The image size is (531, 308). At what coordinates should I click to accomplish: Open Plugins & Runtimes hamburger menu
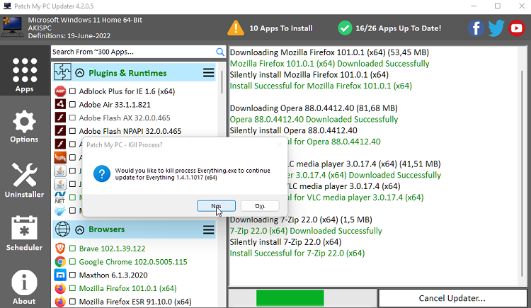click(208, 72)
